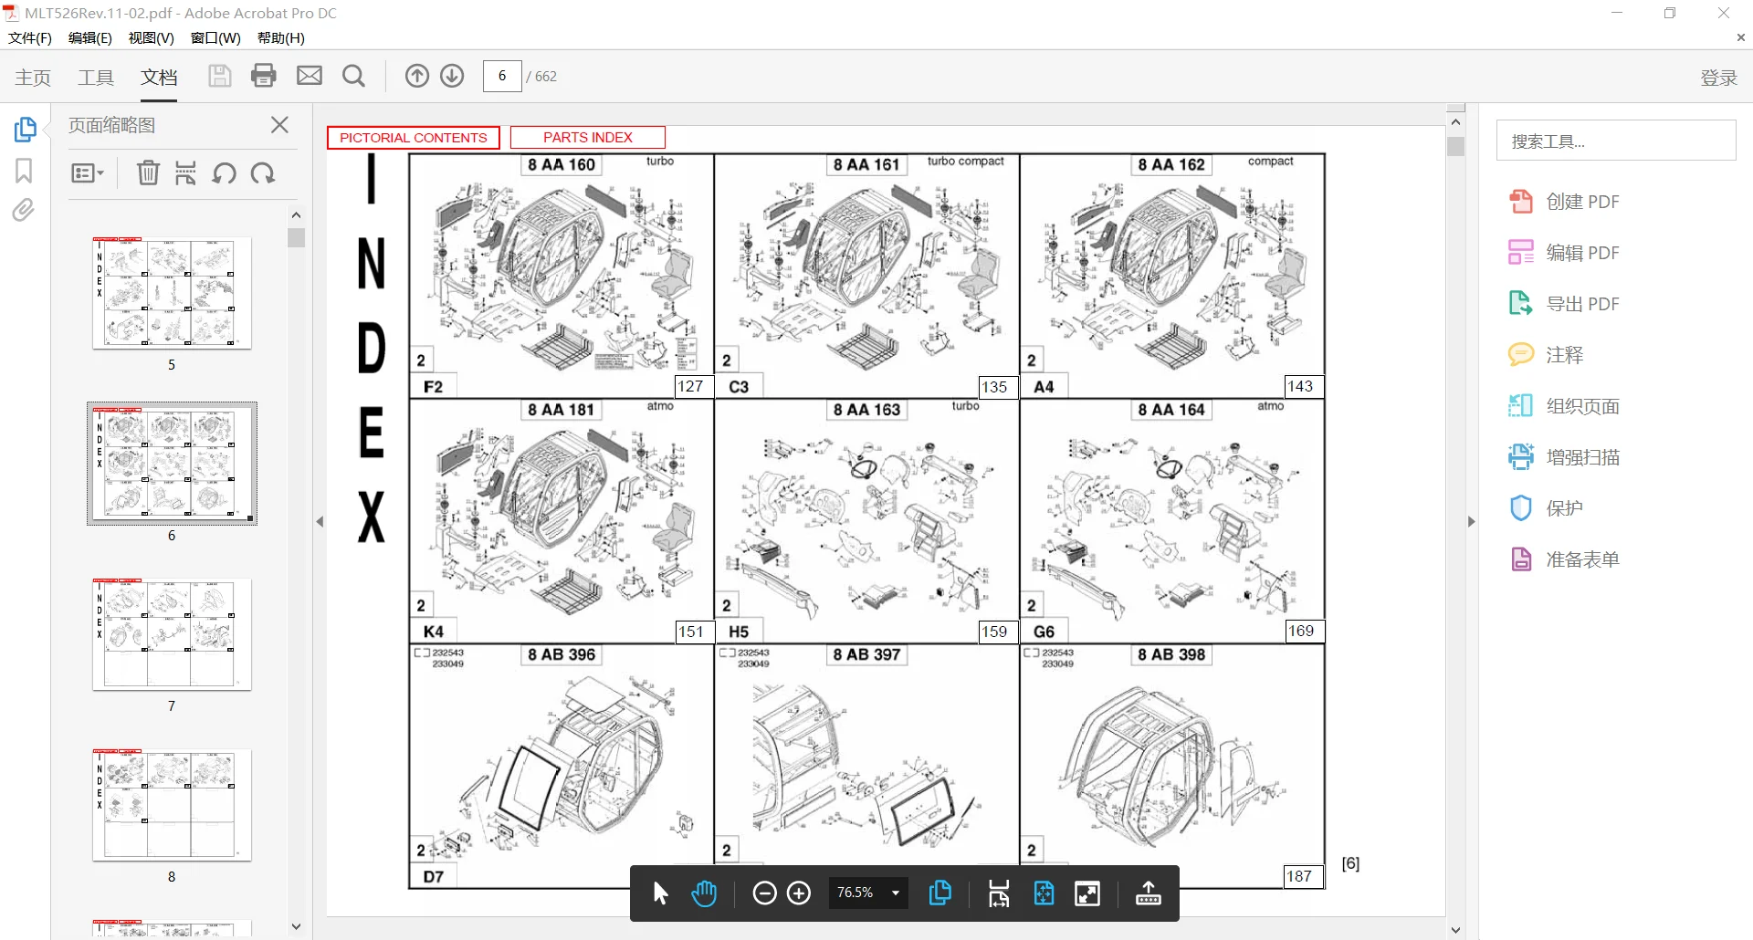Click 搜索工具 search field
The width and height of the screenshot is (1753, 940).
[x=1616, y=141]
